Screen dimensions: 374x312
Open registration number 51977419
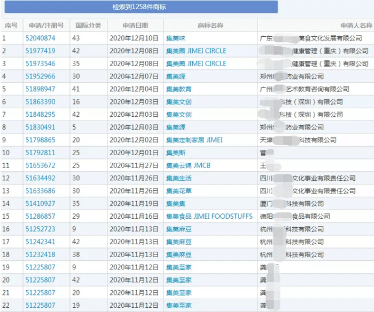coord(40,51)
